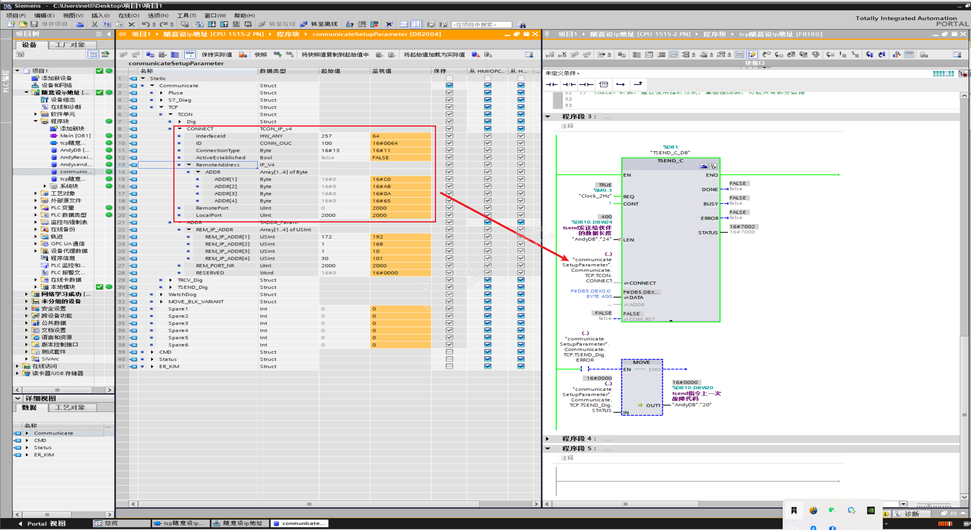Toggle retain checkbox for the CMD row
The width and height of the screenshot is (971, 530).
[449, 352]
